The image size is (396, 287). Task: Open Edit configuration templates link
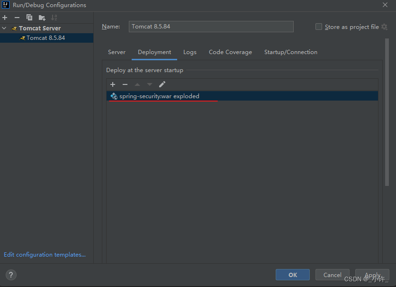45,255
